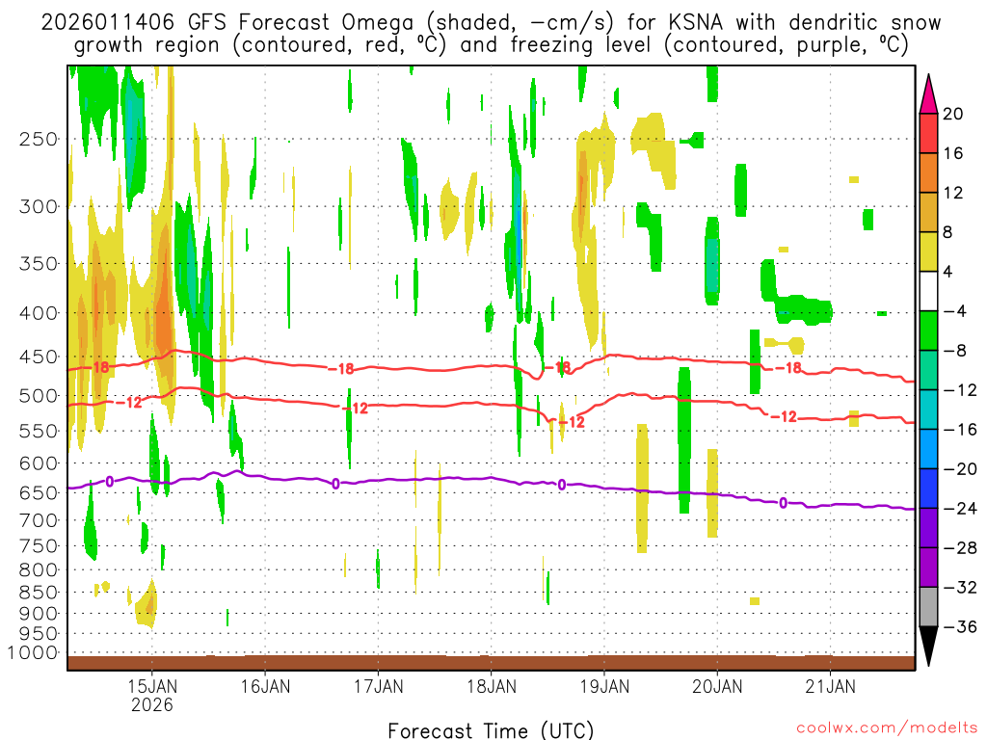Viewport: 987px width, 740px height.
Task: Click the 1000 pressure level label
Action: point(34,652)
